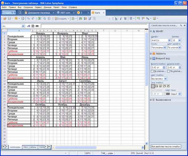Click the Redo arrow icon
This screenshot has height=156, width=188.
point(33,18)
